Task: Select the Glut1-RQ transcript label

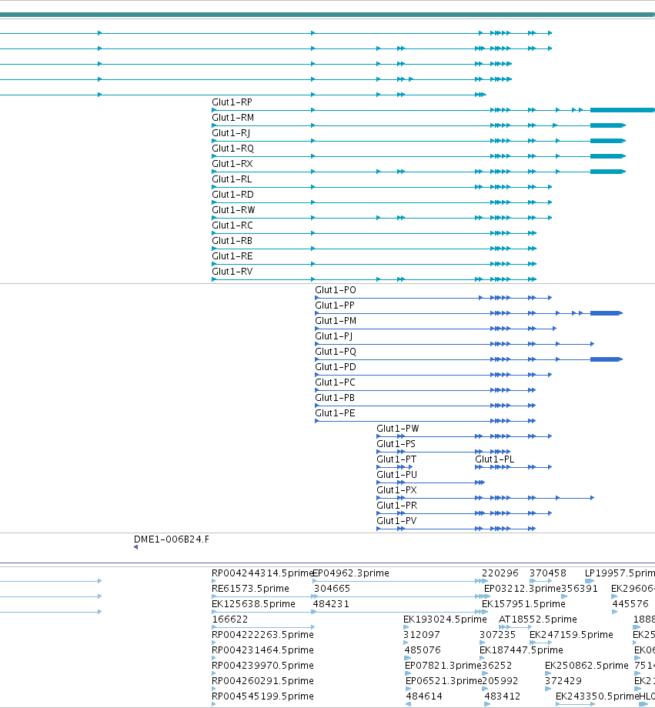Action: (232, 149)
